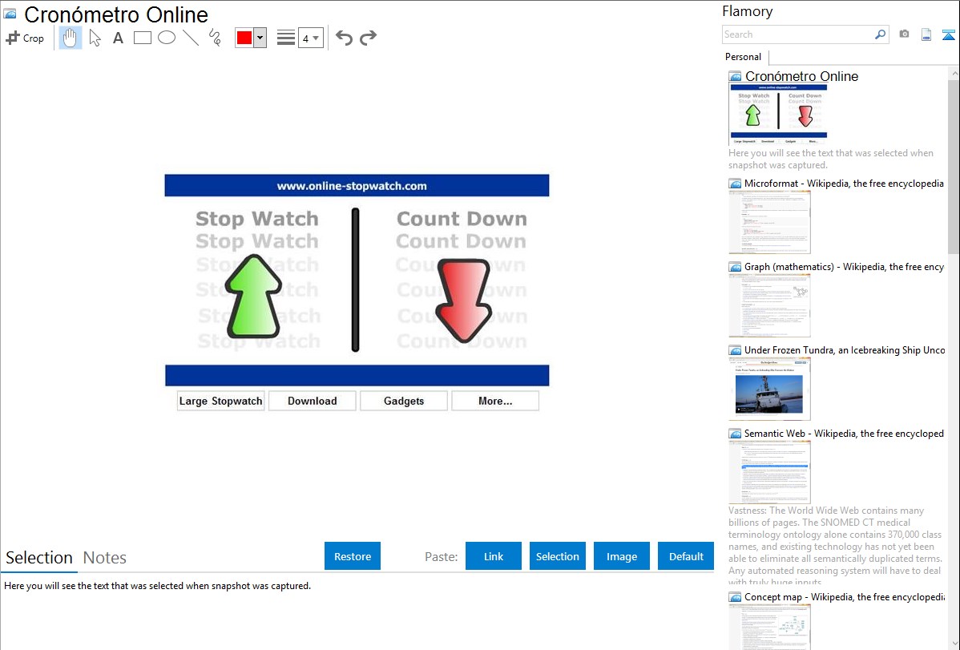Pick the ellipse shape tool
960x650 pixels.
pos(167,38)
